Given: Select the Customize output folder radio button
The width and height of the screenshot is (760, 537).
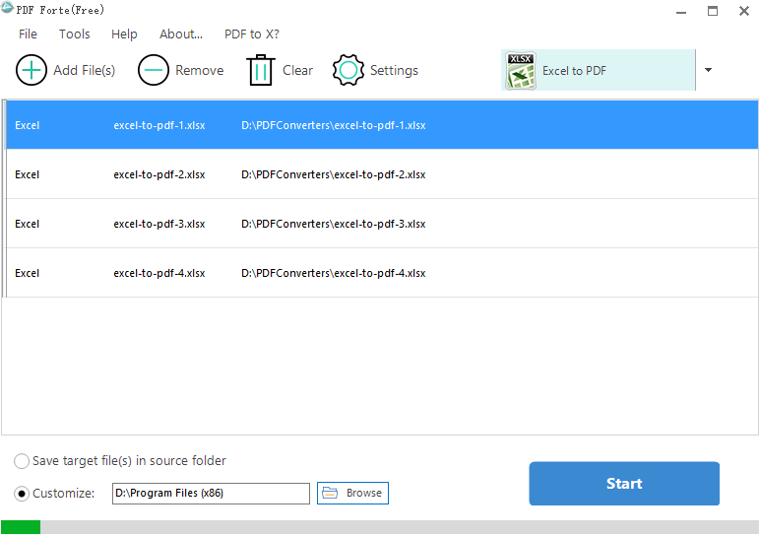Looking at the screenshot, I should pyautogui.click(x=22, y=494).
